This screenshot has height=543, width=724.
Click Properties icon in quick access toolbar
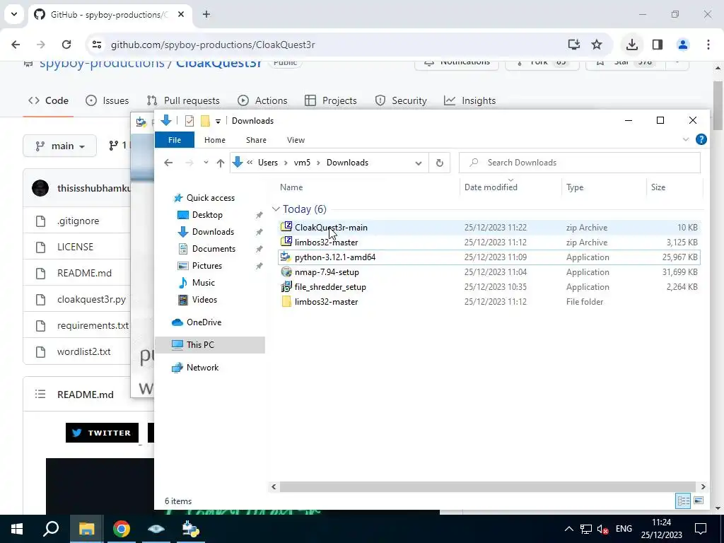pos(189,121)
